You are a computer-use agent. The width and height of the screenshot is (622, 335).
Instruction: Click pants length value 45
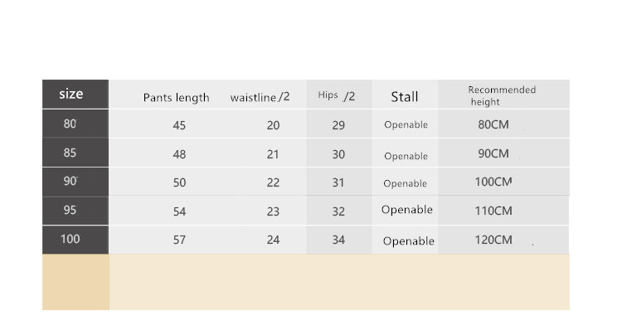click(x=179, y=125)
